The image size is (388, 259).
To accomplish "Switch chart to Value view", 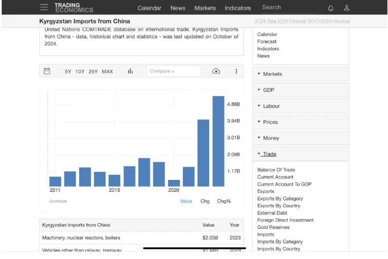I will click(186, 201).
